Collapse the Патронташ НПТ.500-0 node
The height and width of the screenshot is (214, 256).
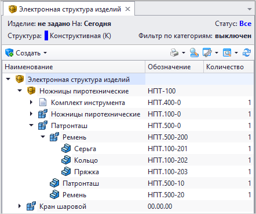31,125
